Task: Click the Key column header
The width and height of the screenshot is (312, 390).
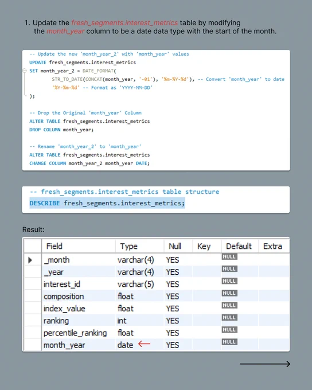Action: (206, 246)
